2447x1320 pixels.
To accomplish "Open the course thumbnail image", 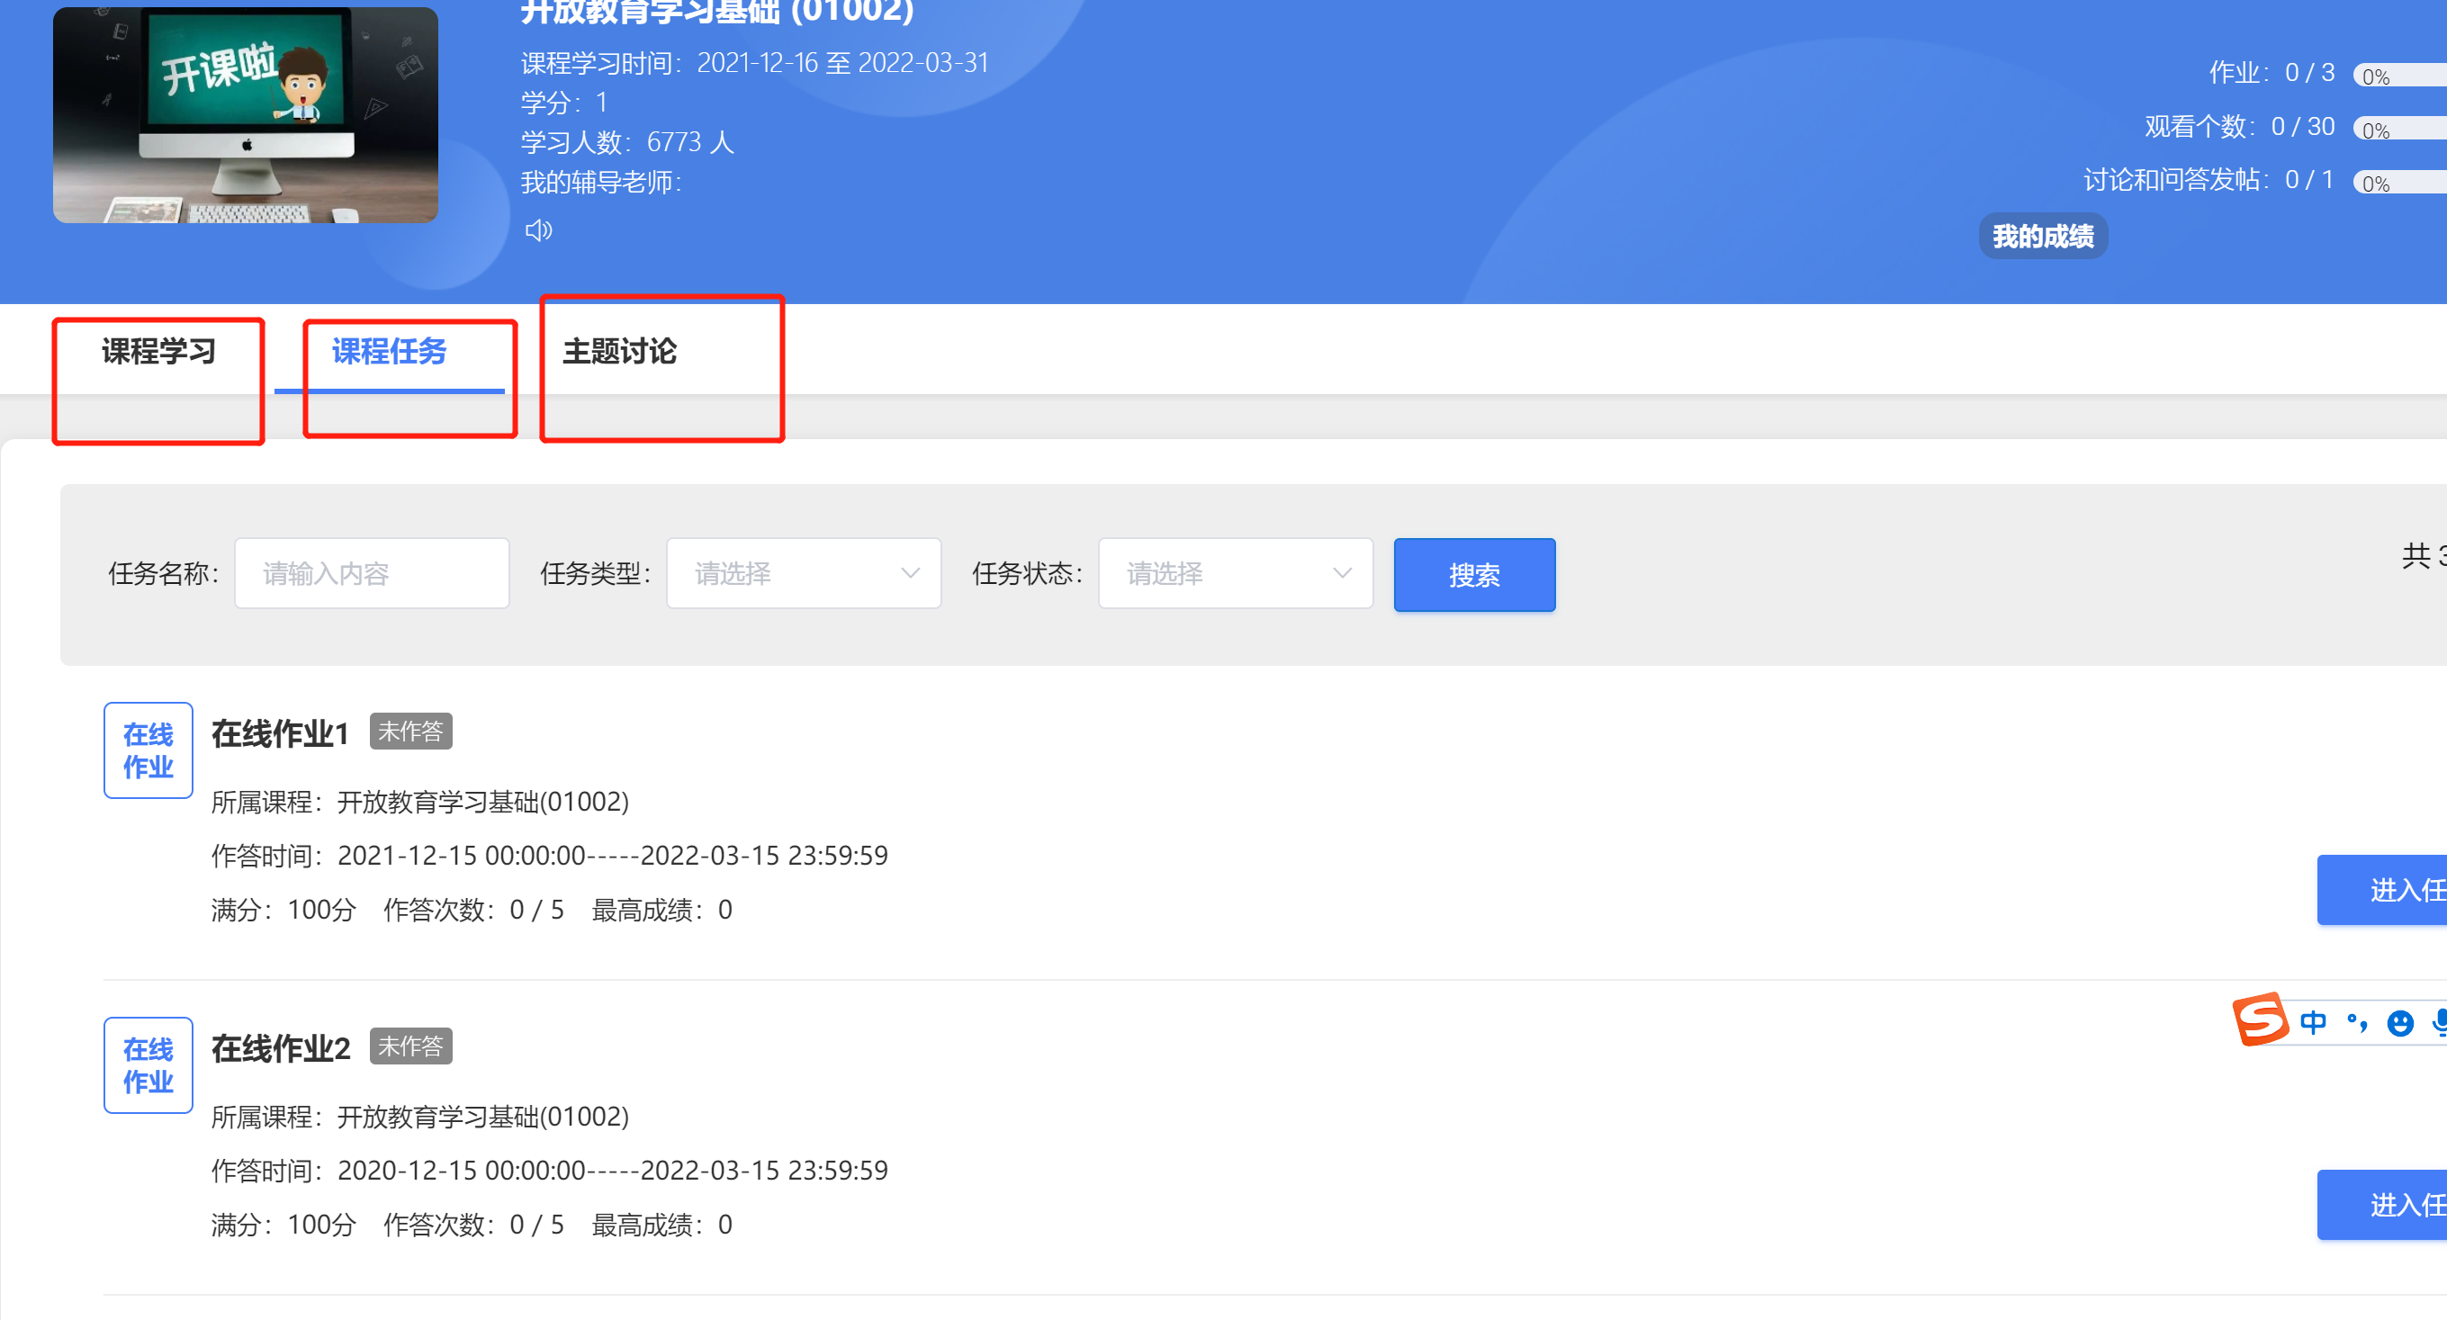I will click(x=245, y=114).
